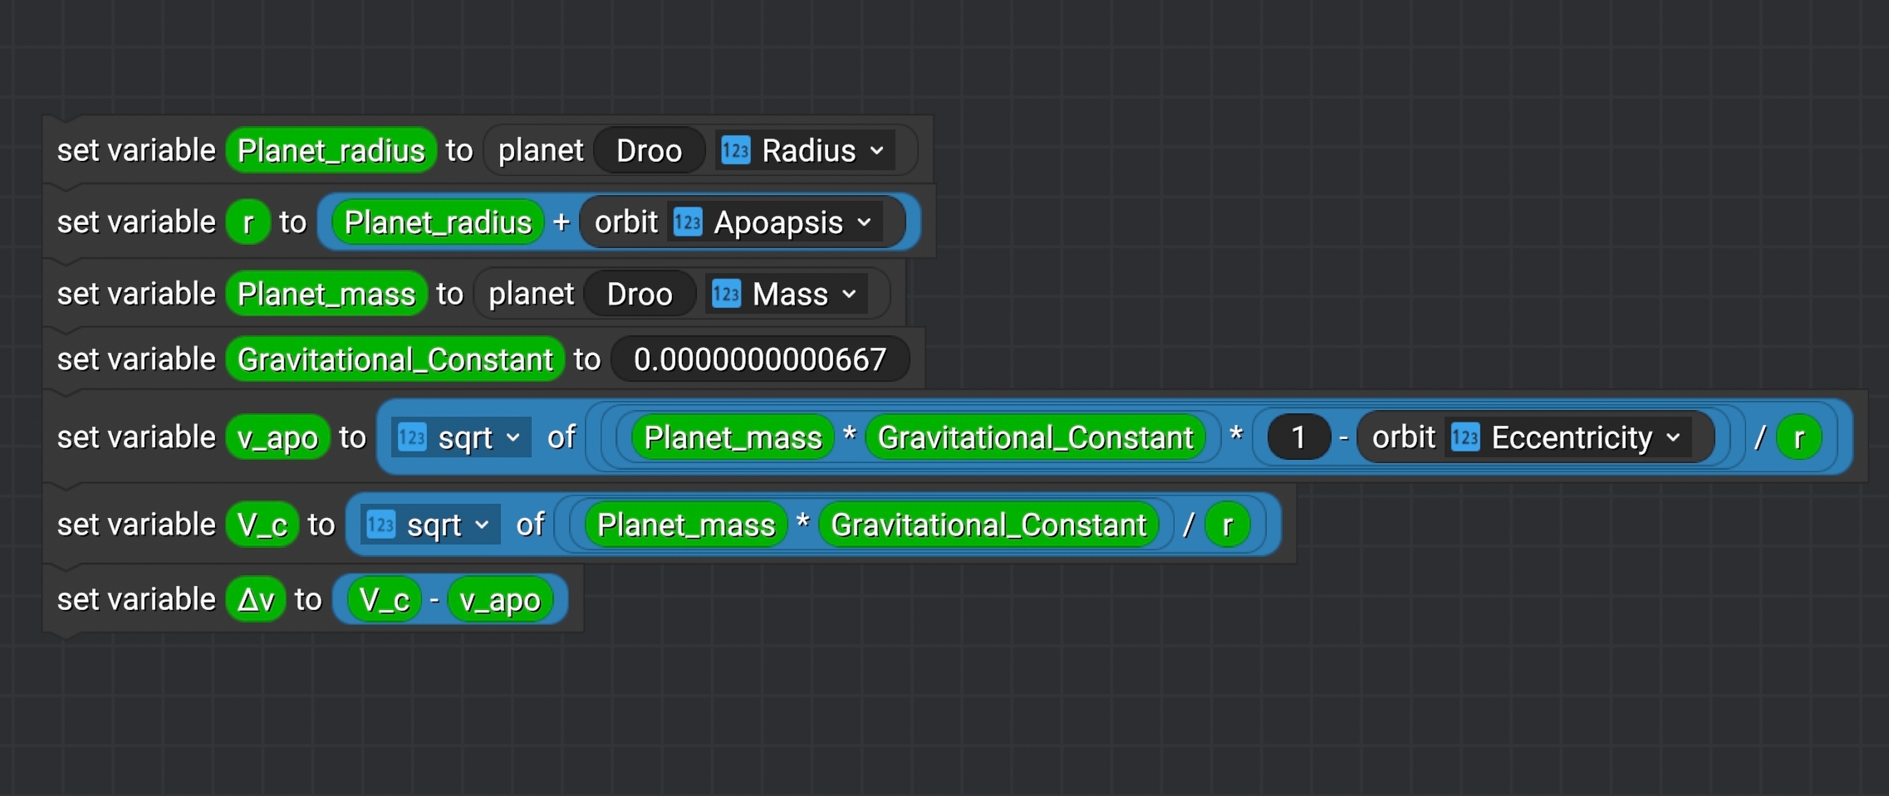Screen dimensions: 1889x796
Task: Click the 'planet' label in Planet_mass row
Action: [x=531, y=295]
